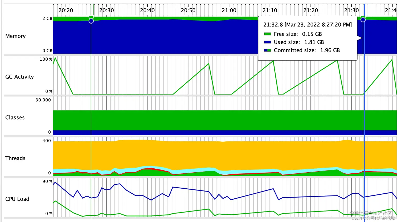Click the Used size blue legend swatch
Screen dimensions: 398x222
coord(267,42)
